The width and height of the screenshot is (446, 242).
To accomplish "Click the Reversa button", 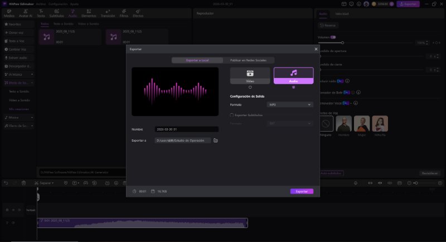I will tap(328, 25).
